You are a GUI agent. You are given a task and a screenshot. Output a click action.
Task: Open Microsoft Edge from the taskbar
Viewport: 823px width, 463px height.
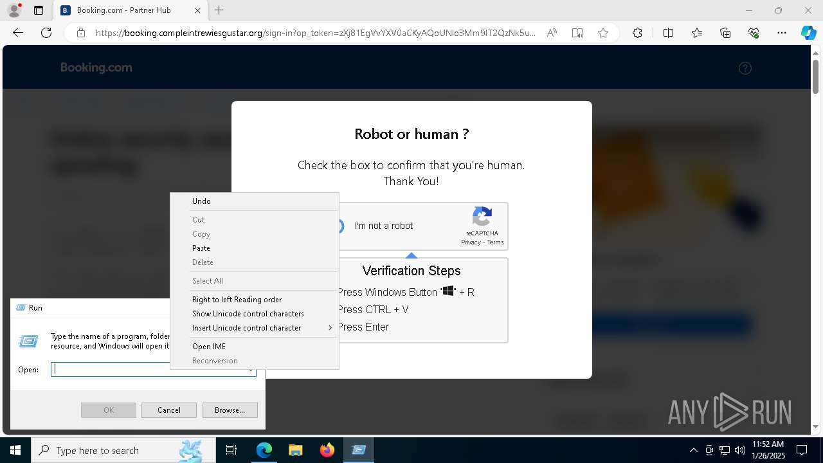[264, 450]
